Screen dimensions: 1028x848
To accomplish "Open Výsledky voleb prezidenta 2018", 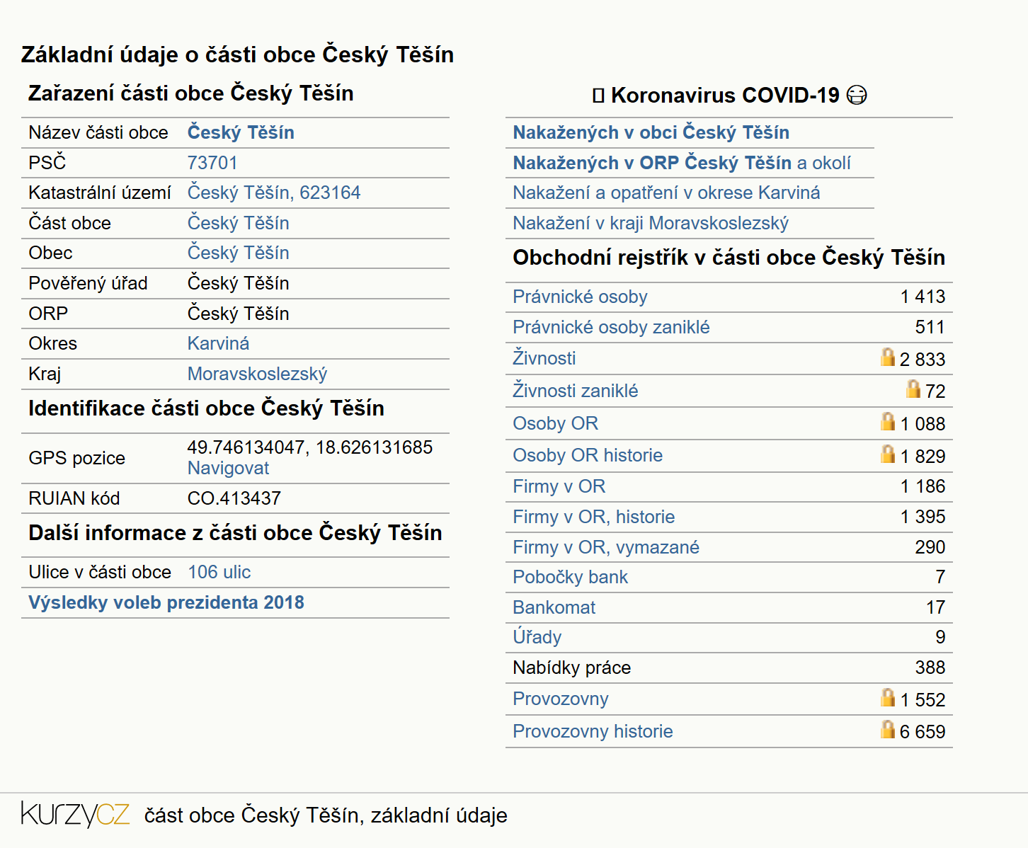I will coord(166,602).
